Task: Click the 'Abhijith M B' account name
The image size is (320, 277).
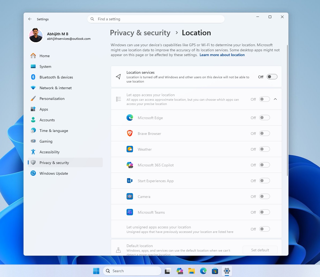Action: tap(58, 34)
